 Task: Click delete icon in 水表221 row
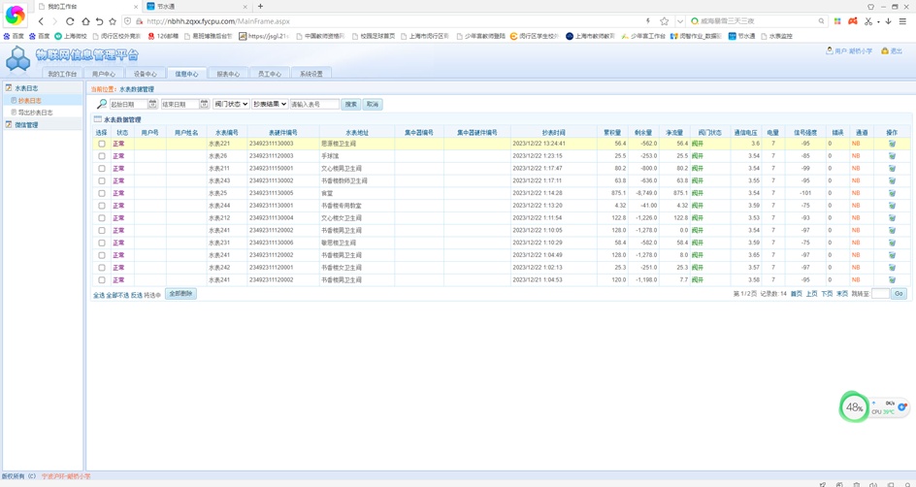click(x=892, y=144)
